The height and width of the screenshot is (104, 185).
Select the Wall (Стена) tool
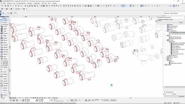coord(4,27)
